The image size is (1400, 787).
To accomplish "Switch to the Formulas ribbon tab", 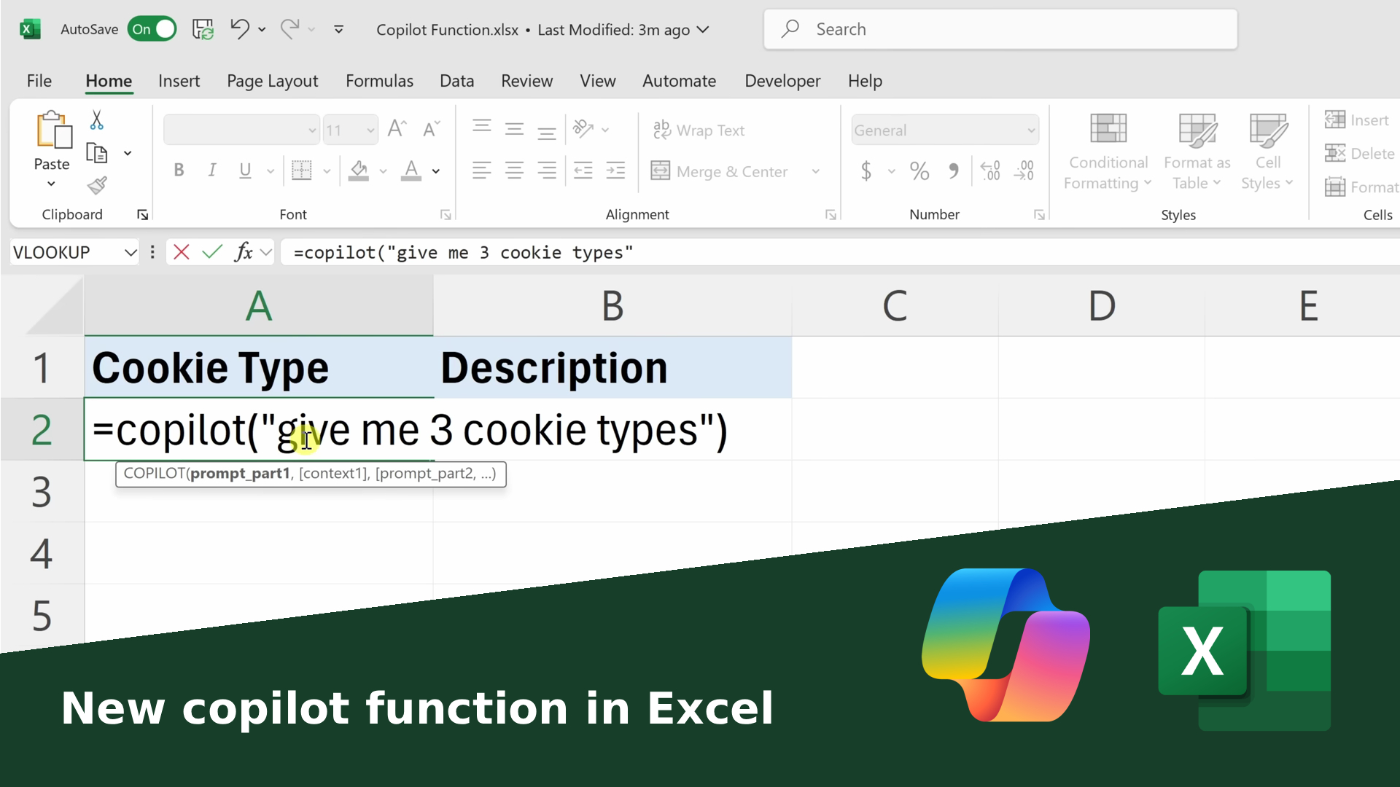I will [x=379, y=81].
